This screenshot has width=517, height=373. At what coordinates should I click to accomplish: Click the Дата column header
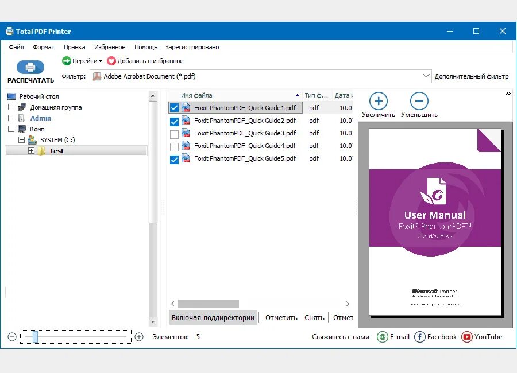343,95
